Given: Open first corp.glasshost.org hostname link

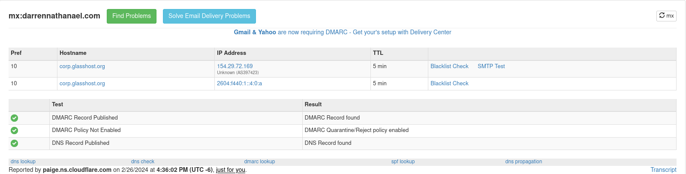Looking at the screenshot, I should point(82,66).
